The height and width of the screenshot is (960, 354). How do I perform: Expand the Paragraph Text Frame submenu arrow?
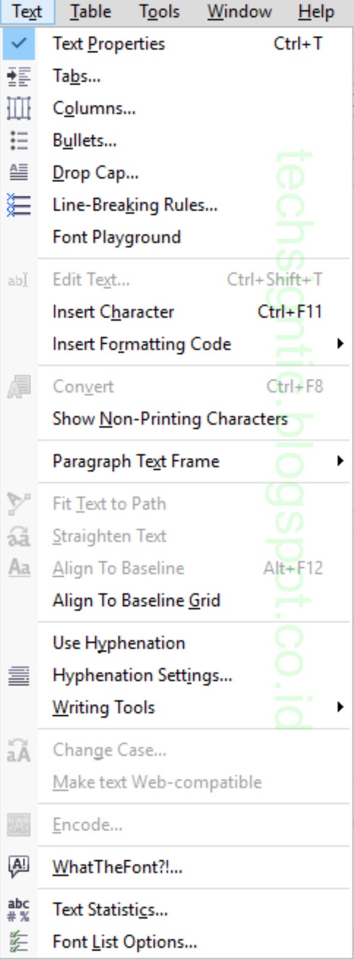click(340, 461)
